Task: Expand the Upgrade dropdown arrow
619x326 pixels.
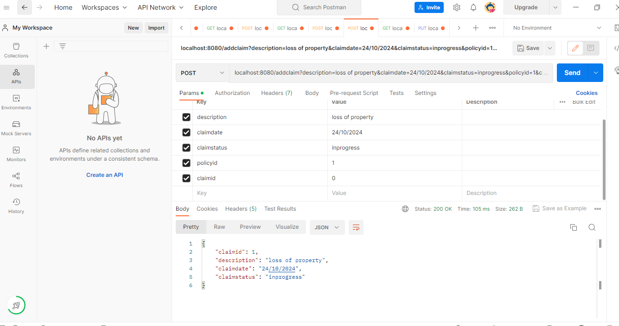Action: click(555, 7)
